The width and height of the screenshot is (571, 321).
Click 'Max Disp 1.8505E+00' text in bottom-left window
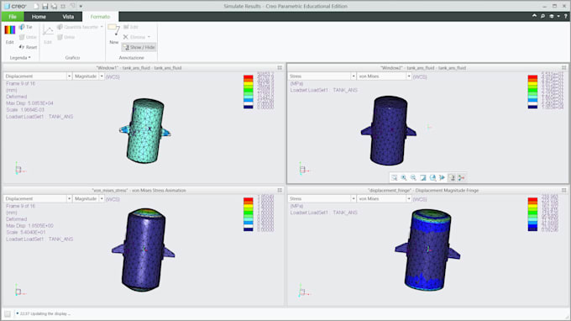point(29,225)
